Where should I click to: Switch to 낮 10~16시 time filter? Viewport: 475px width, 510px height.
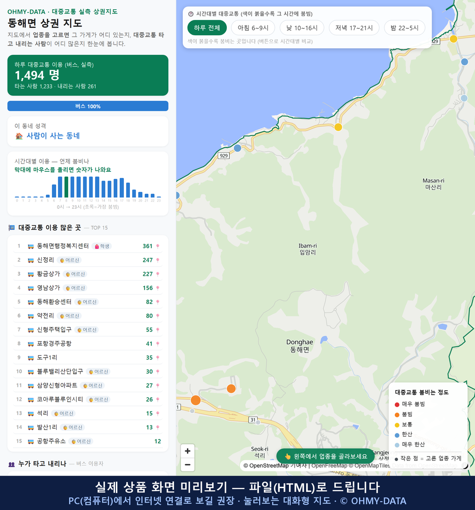point(302,28)
